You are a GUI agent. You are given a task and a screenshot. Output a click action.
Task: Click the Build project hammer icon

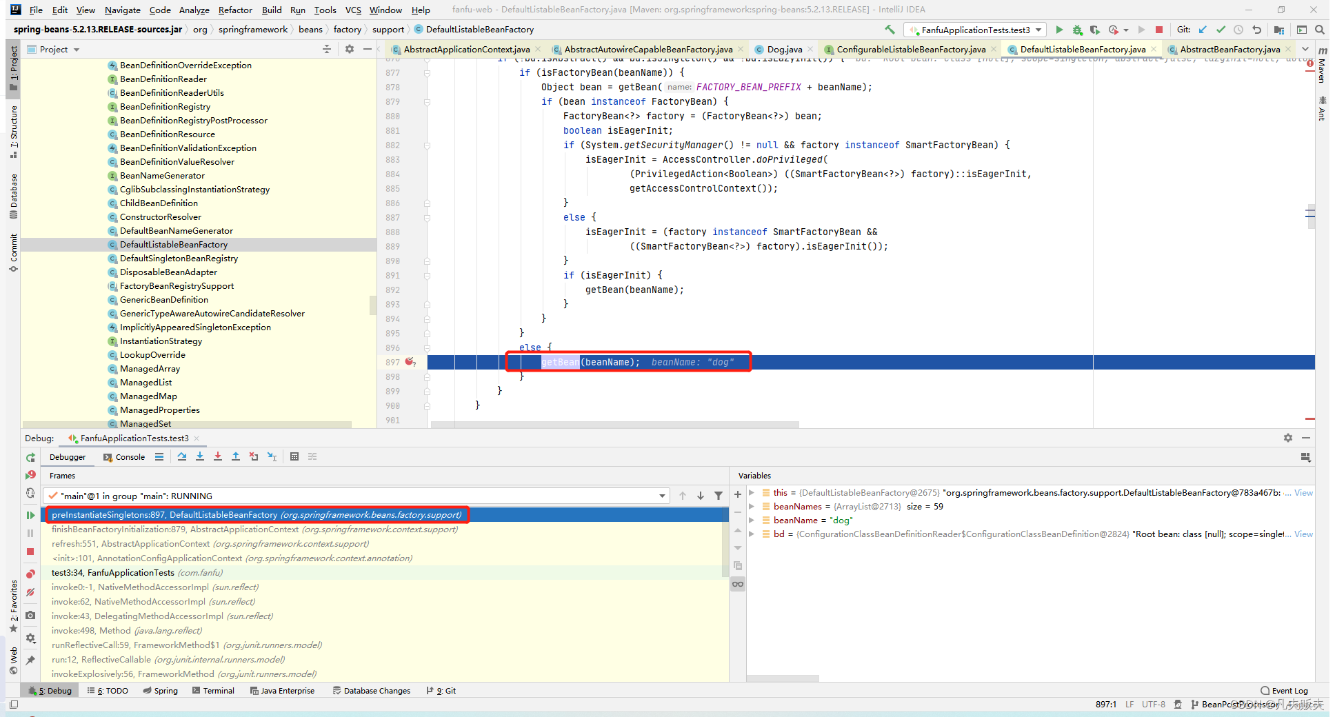(890, 30)
